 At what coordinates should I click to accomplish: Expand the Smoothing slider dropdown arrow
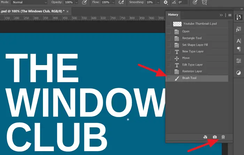point(158,2)
